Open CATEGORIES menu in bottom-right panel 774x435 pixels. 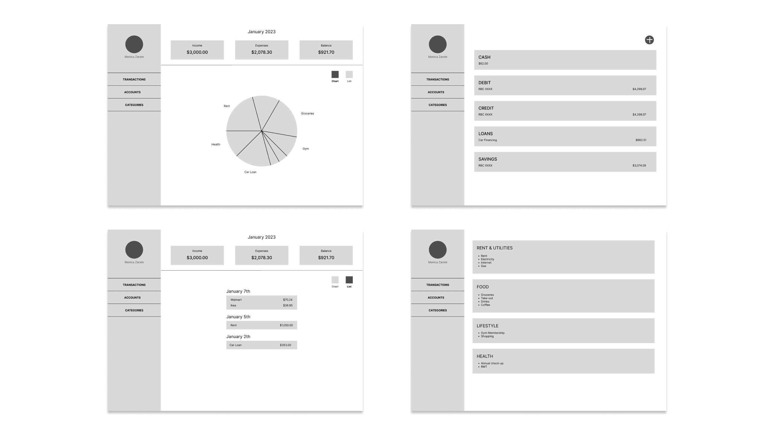[x=437, y=310]
